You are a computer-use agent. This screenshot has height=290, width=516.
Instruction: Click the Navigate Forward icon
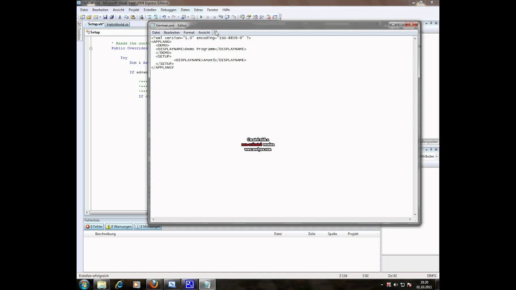click(x=193, y=17)
